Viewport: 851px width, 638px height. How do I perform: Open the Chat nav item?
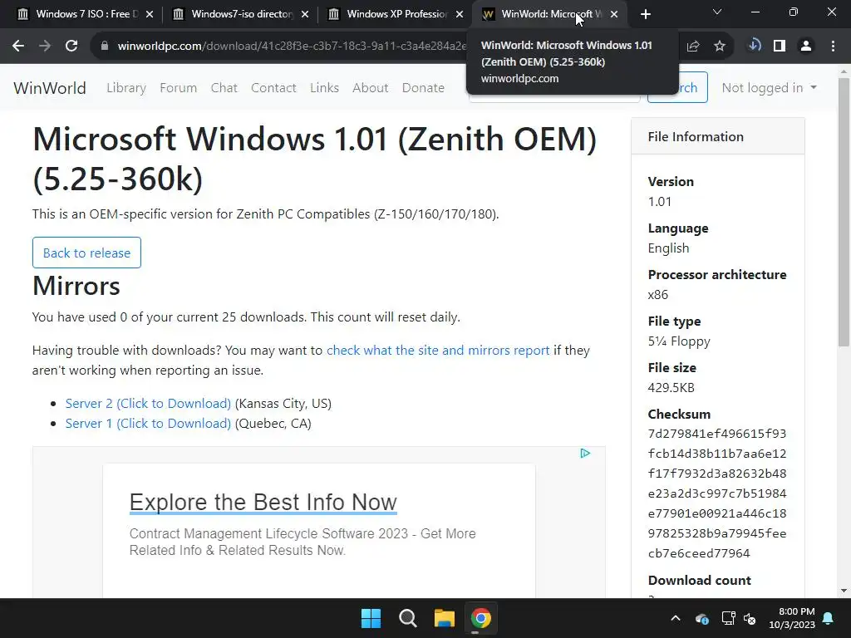pyautogui.click(x=224, y=88)
